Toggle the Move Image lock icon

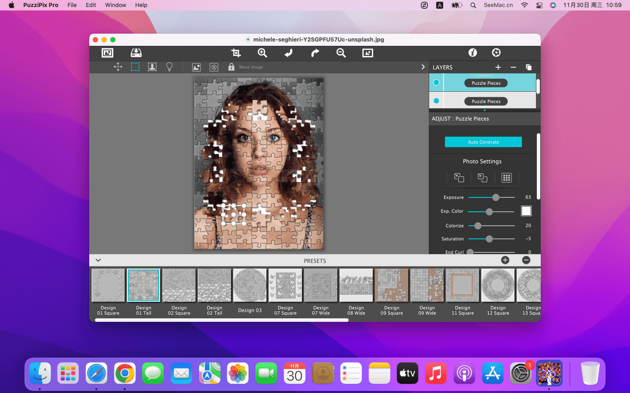[231, 67]
